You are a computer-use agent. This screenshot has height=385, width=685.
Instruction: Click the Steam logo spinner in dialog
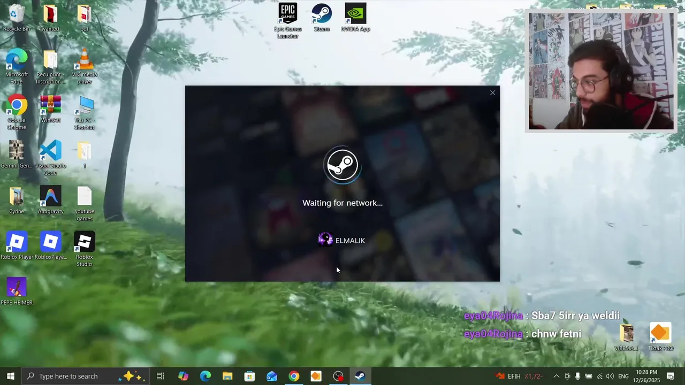point(342,165)
